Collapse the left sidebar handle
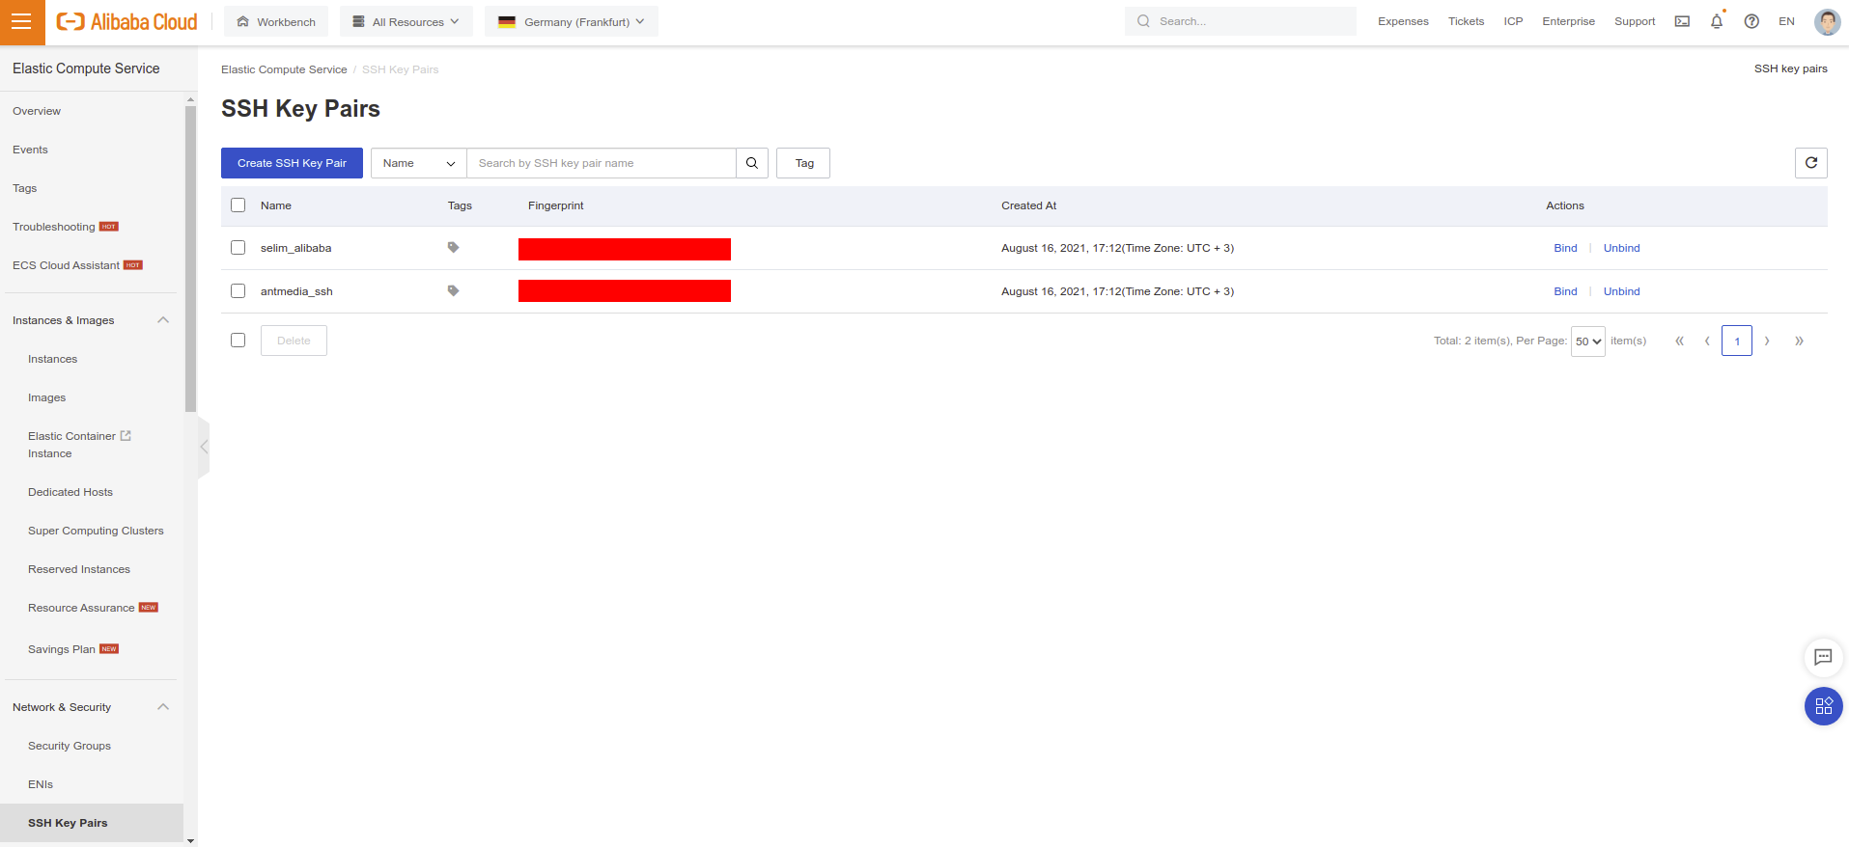Screen dimensions: 1849x847 pyautogui.click(x=204, y=447)
